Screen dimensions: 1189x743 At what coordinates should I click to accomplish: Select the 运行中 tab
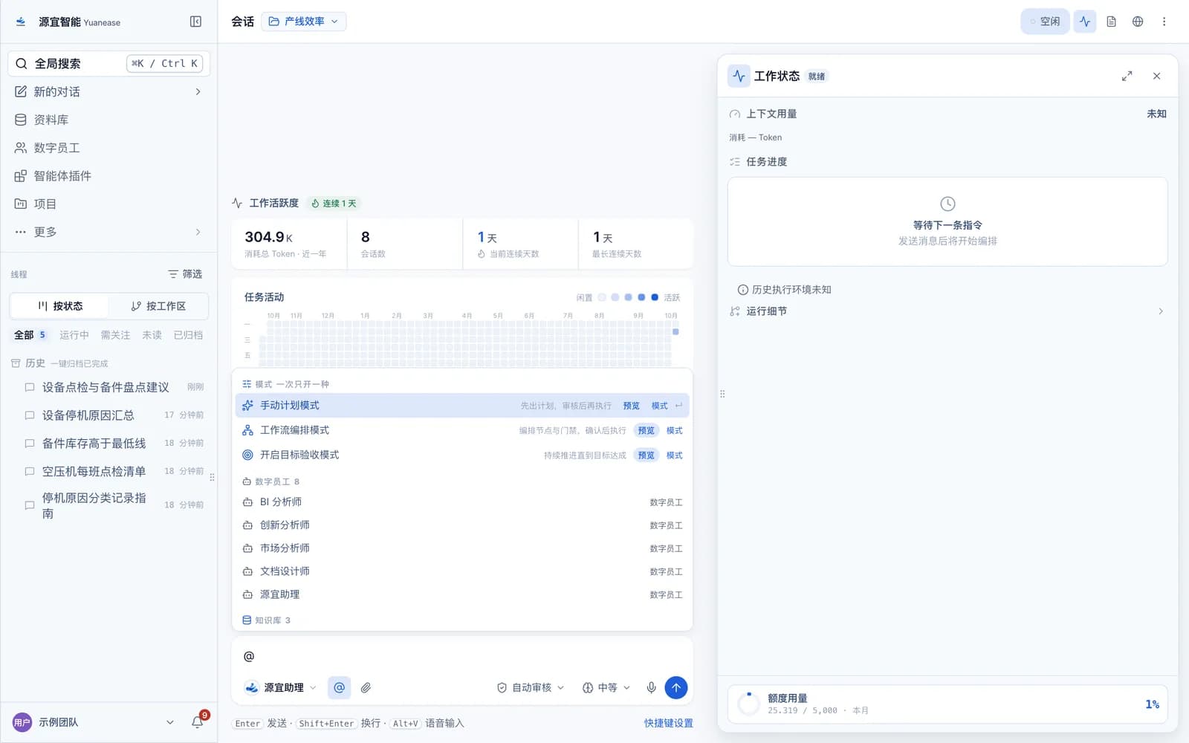point(74,335)
